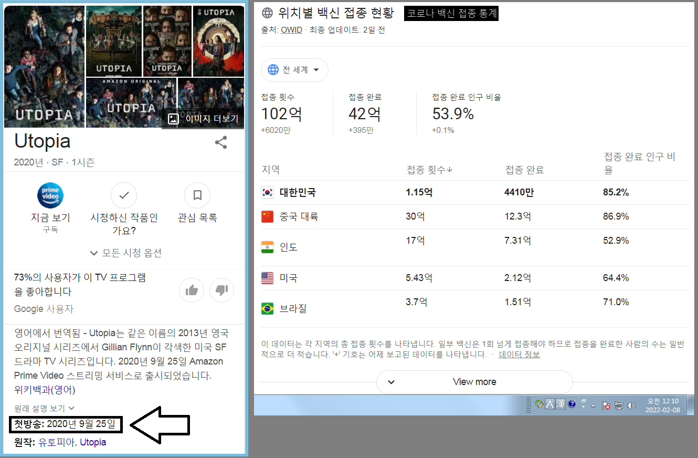Add Utopia to the watchlist bookmark
The image size is (698, 458).
[x=197, y=196]
